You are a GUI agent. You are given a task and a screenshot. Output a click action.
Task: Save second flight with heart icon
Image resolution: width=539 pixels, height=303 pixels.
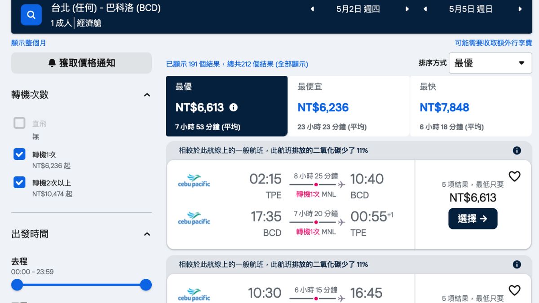click(x=514, y=290)
